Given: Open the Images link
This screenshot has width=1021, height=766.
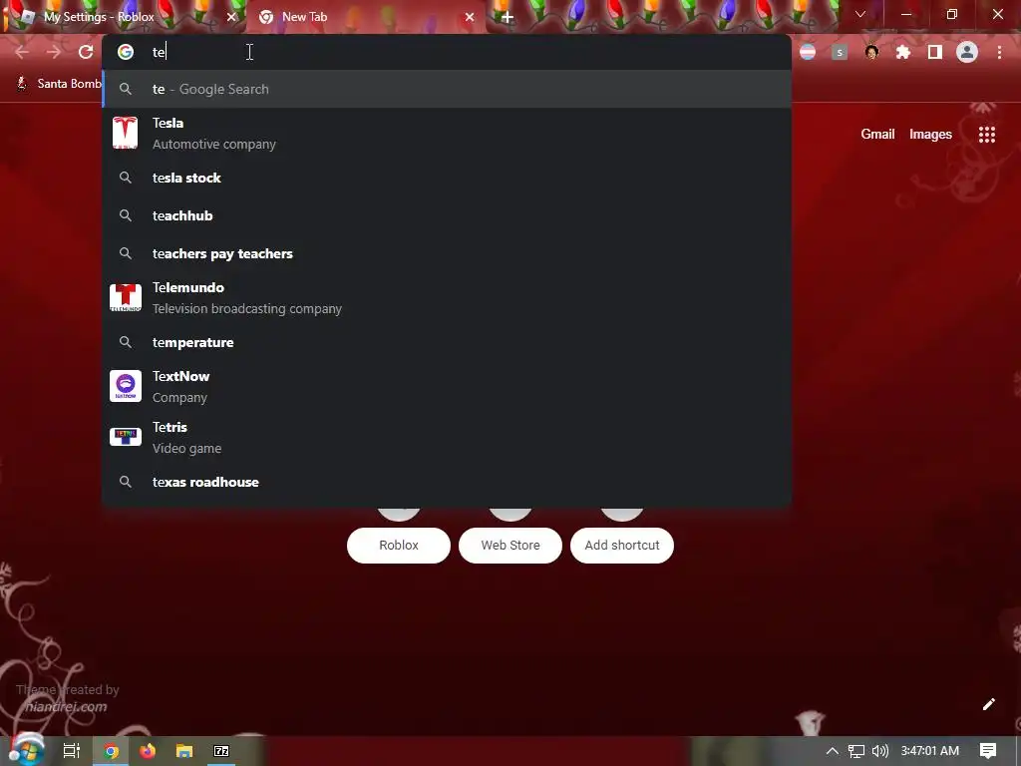Looking at the screenshot, I should (930, 135).
